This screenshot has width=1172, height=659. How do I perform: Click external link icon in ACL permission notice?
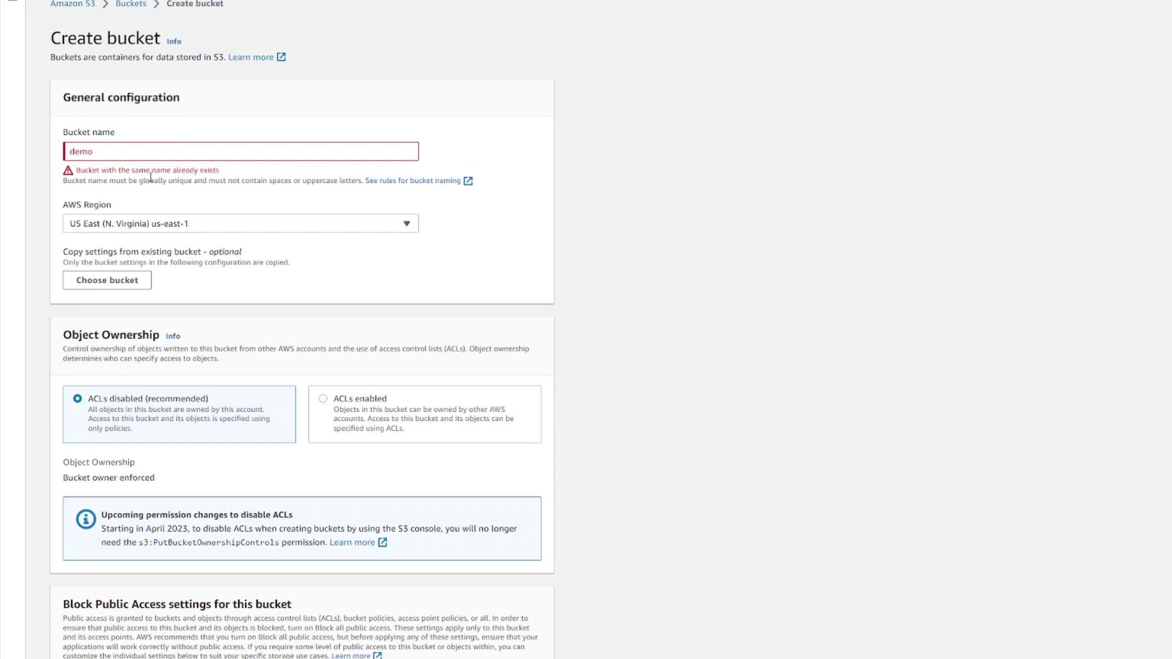coord(382,542)
